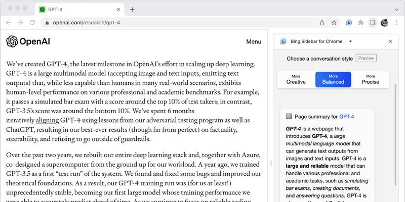Open the profile avatar in toolbar

[384, 23]
